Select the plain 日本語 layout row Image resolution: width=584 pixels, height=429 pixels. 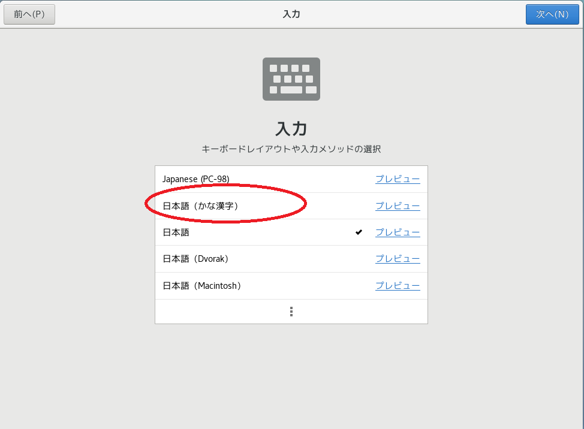pyautogui.click(x=291, y=232)
